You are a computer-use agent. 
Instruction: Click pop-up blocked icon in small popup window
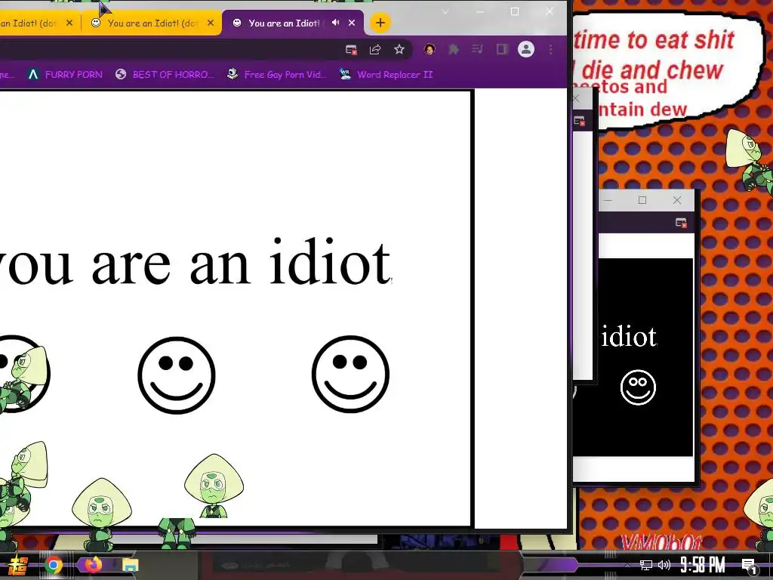[x=681, y=223]
